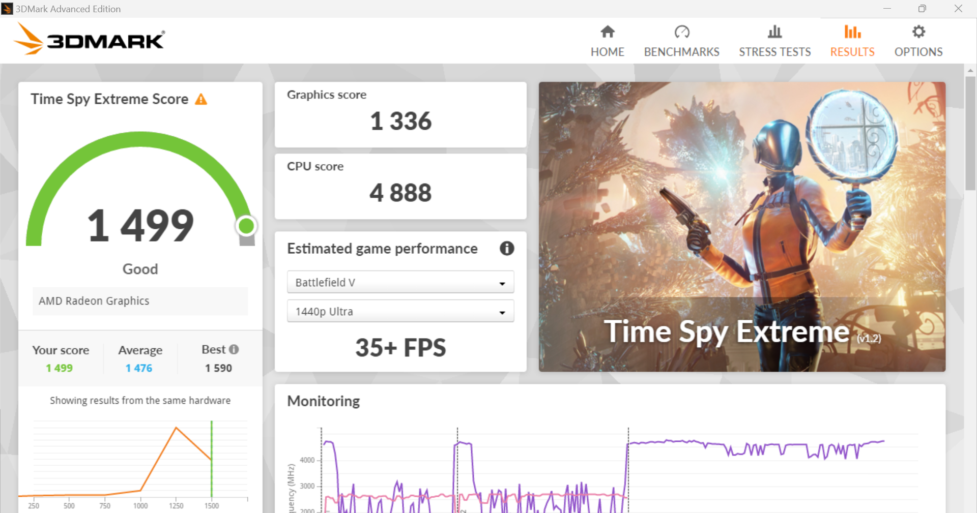The height and width of the screenshot is (513, 977).
Task: Open the Battlefield V game dropdown
Action: point(400,282)
